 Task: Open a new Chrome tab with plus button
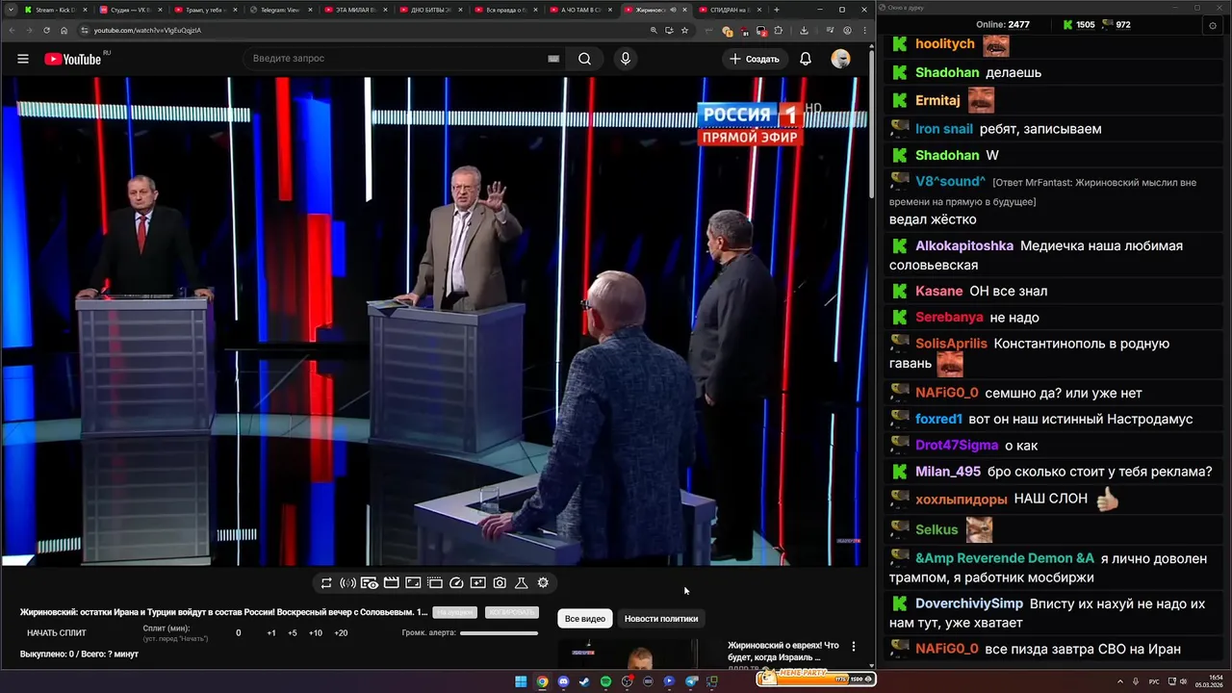coord(777,10)
